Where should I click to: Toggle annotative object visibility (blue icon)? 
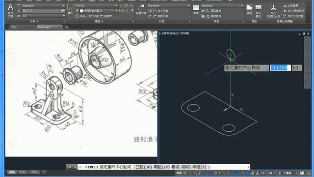pos(247,173)
